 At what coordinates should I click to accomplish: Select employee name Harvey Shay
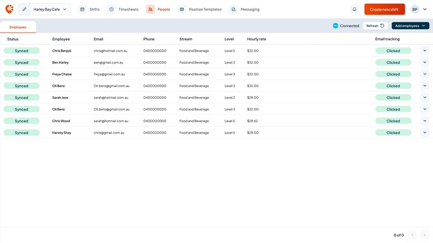62,133
